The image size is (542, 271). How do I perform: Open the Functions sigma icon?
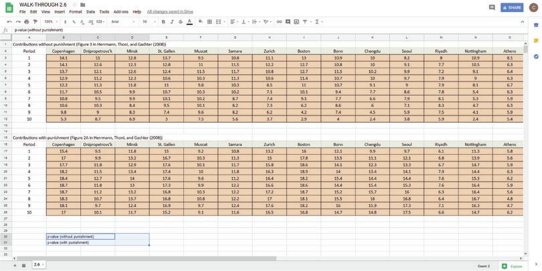click(x=317, y=22)
